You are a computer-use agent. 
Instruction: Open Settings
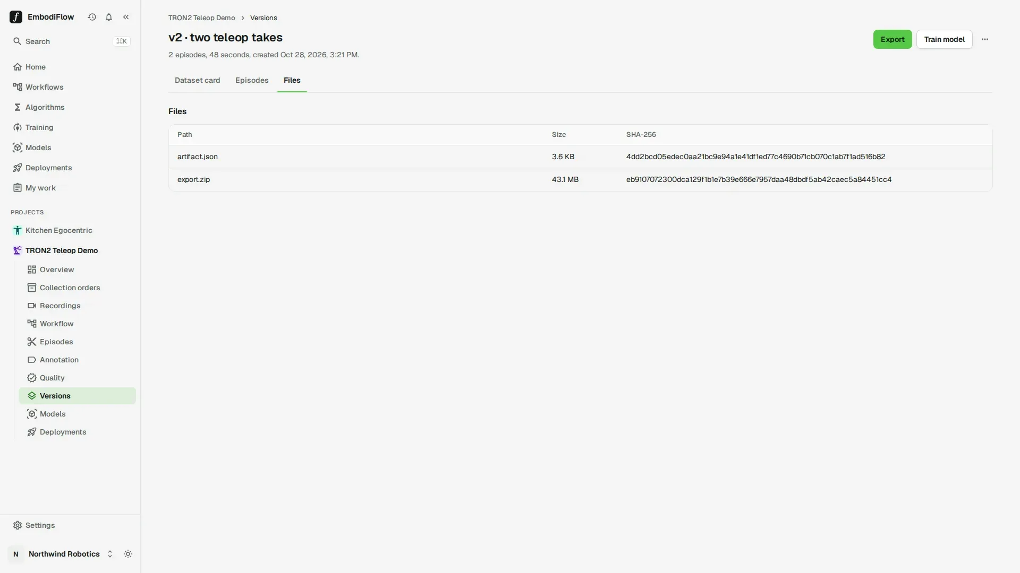[70, 525]
